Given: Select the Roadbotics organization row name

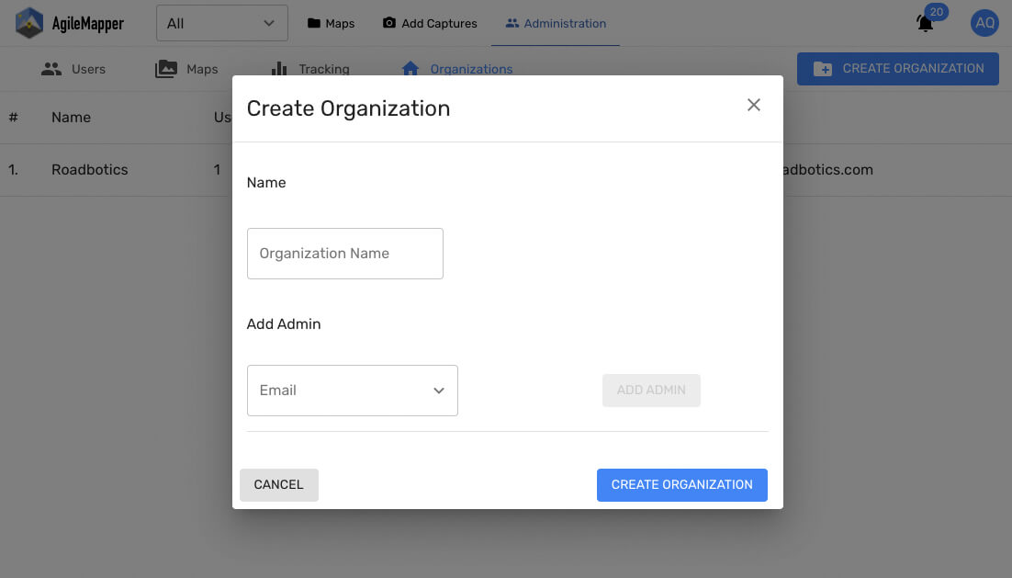Looking at the screenshot, I should [x=90, y=170].
